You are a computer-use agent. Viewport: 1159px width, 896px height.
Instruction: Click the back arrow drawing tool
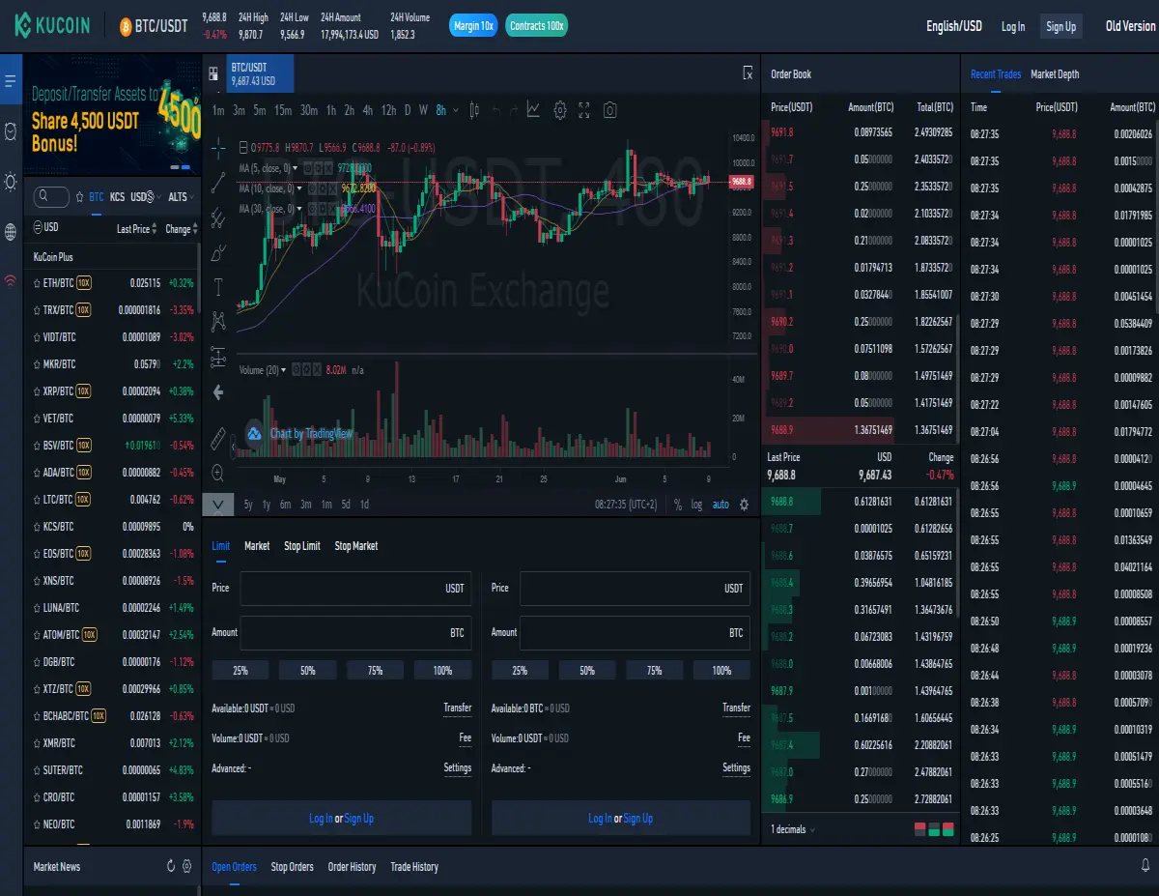218,391
